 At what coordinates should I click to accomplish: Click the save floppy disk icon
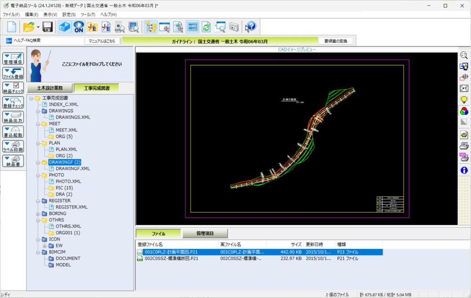(x=48, y=27)
